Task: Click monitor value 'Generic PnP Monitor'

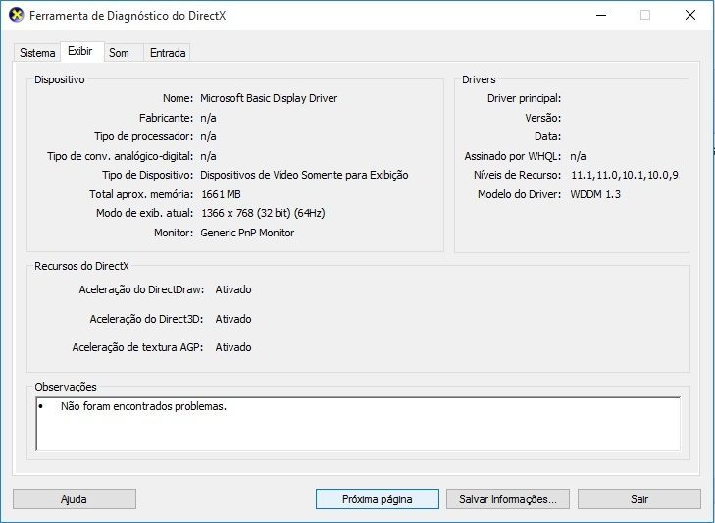Action: pos(247,233)
